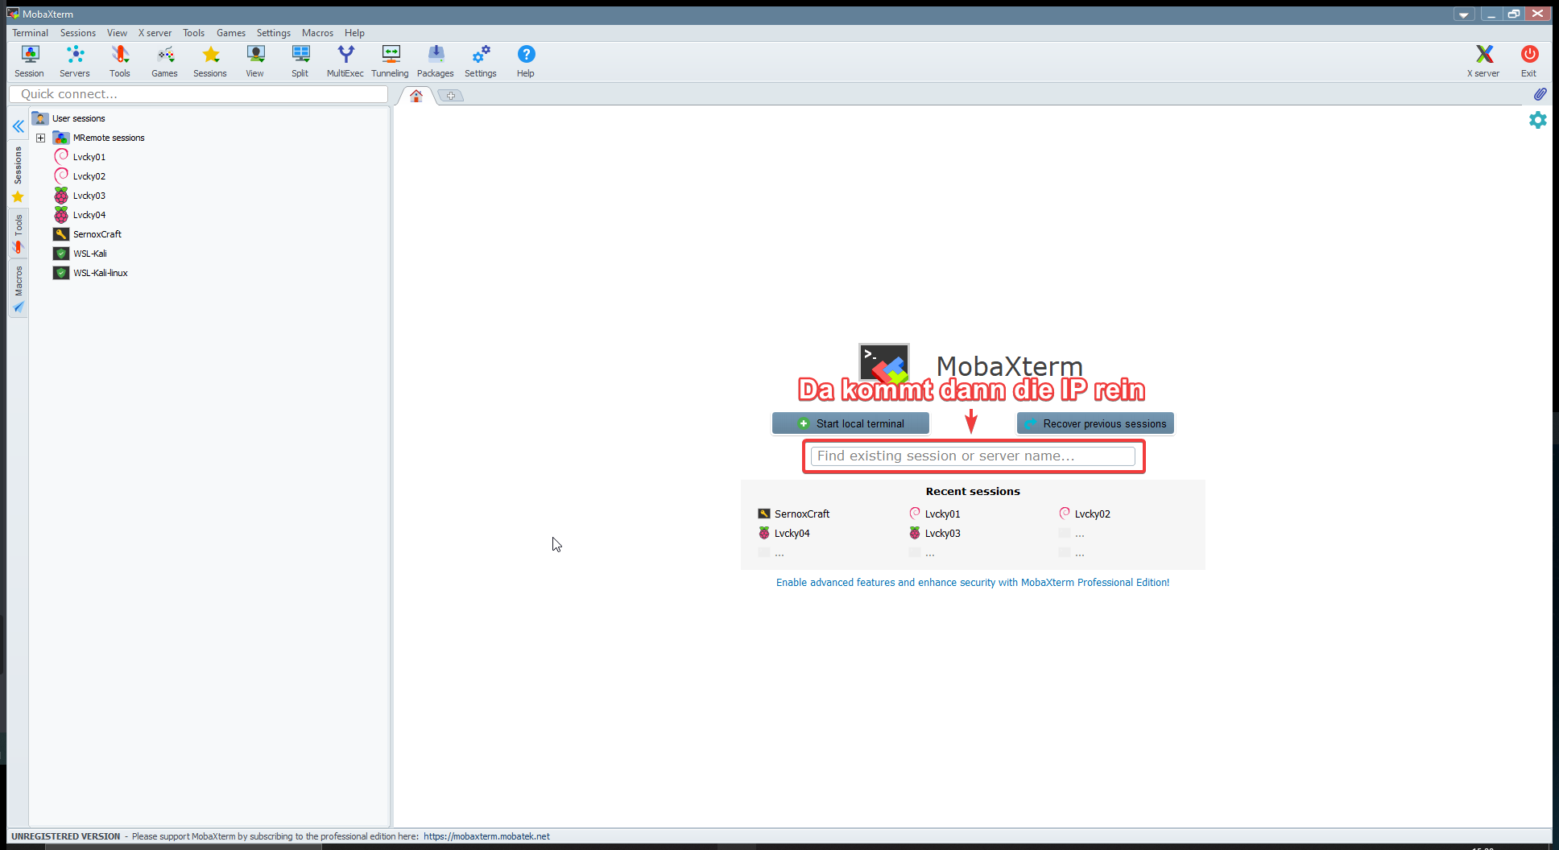Click the Packages toolbar icon

[435, 61]
